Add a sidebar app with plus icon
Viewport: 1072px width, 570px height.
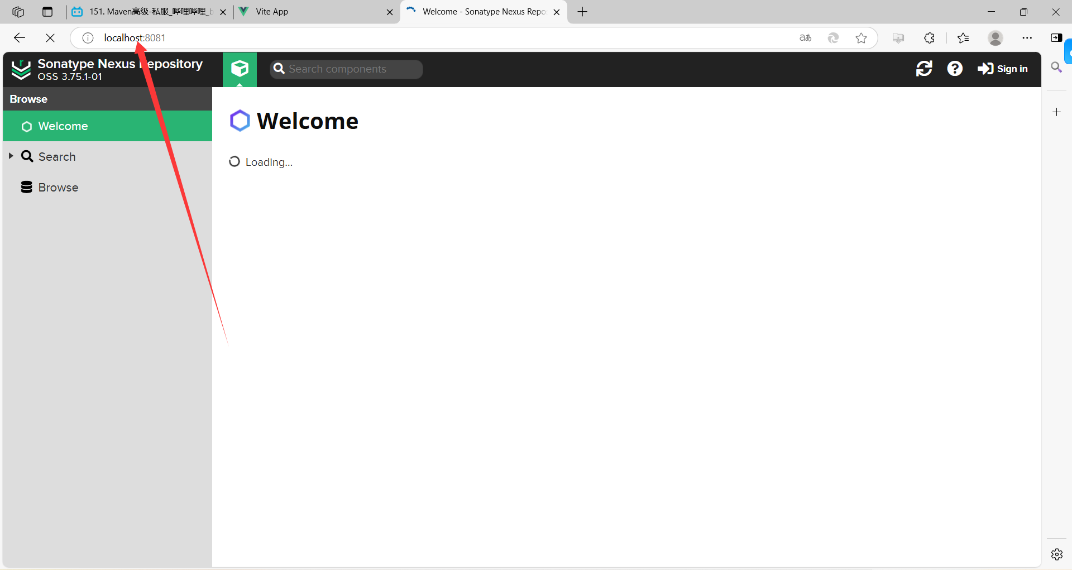click(x=1056, y=112)
